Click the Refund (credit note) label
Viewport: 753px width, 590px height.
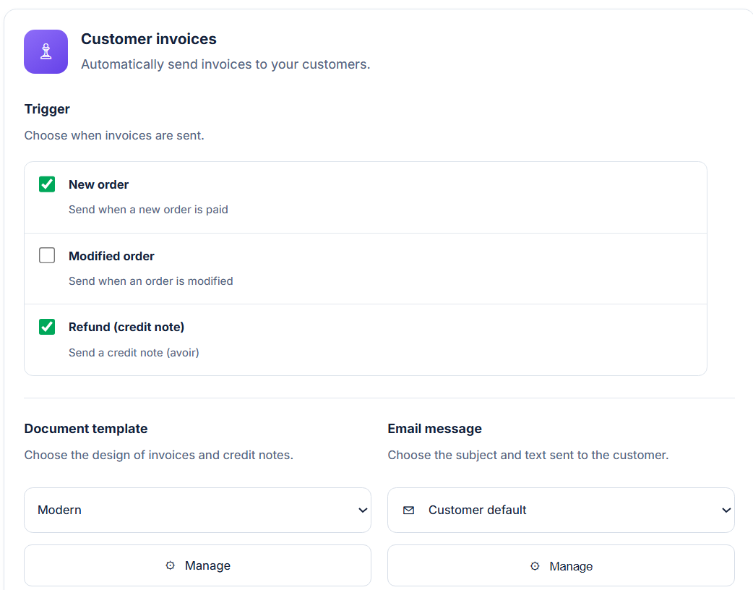(x=126, y=328)
